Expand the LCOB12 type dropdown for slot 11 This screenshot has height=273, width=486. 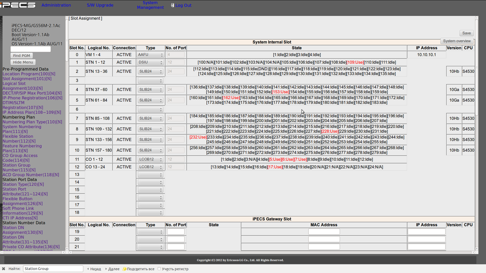150,159
